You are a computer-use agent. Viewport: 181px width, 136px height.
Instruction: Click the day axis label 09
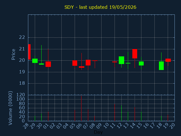coord(99,126)
